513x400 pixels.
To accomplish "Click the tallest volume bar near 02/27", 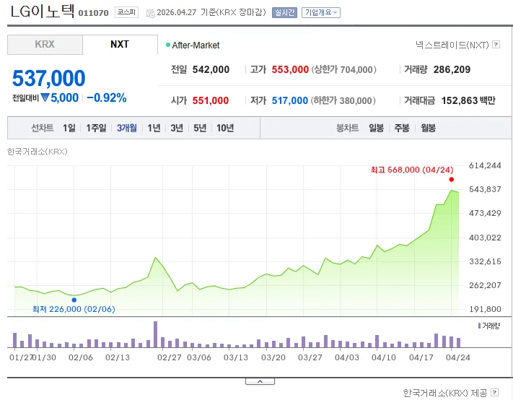I will pyautogui.click(x=155, y=334).
